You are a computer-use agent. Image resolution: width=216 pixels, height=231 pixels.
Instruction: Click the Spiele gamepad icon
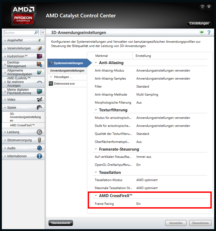point(39,107)
